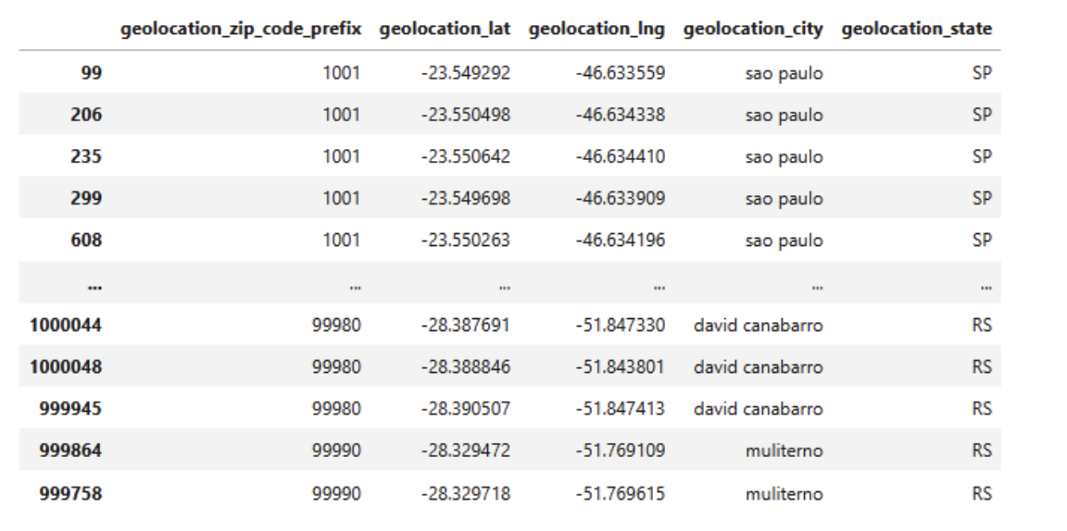Image resolution: width=1067 pixels, height=531 pixels.
Task: Click the geolocation_lng column header
Action: point(596,30)
